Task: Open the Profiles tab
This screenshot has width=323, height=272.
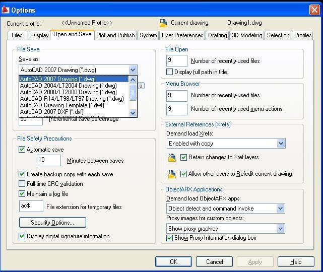Action: point(303,35)
